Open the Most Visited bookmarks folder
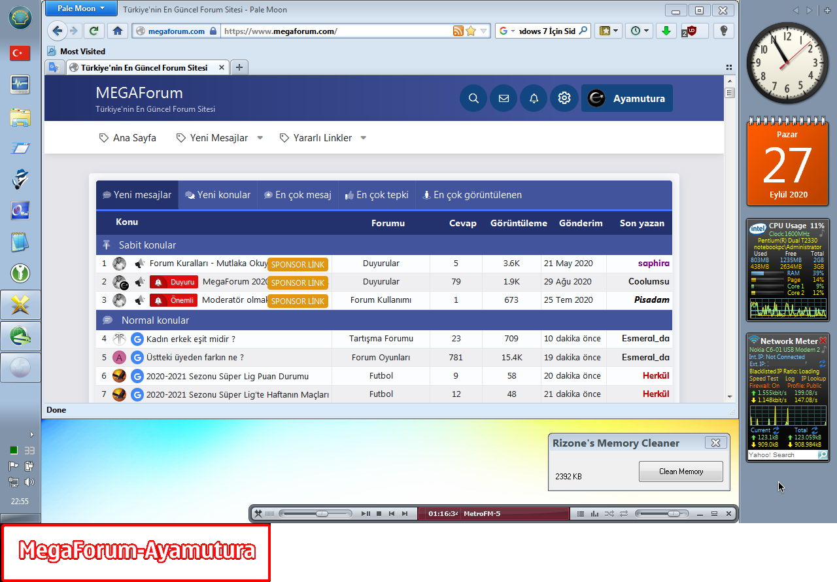The image size is (837, 582). [x=76, y=52]
